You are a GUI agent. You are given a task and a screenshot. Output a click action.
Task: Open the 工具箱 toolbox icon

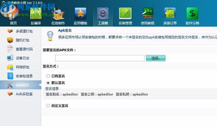pos(103,14)
